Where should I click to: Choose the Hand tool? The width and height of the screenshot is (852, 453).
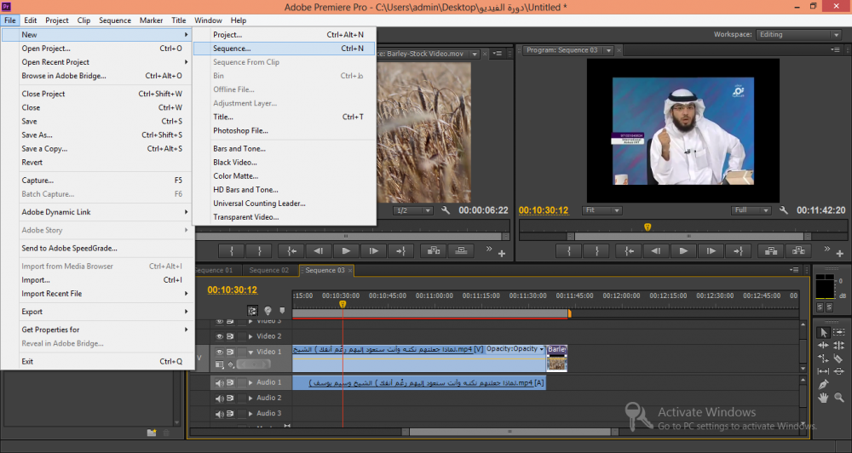[x=823, y=398]
